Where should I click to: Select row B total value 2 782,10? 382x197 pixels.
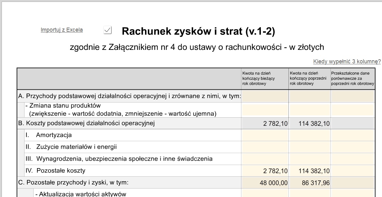pyautogui.click(x=265, y=124)
